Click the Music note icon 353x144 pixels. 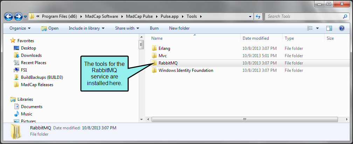16,114
